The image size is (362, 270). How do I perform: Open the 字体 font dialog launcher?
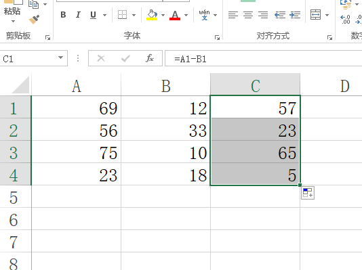coord(217,37)
